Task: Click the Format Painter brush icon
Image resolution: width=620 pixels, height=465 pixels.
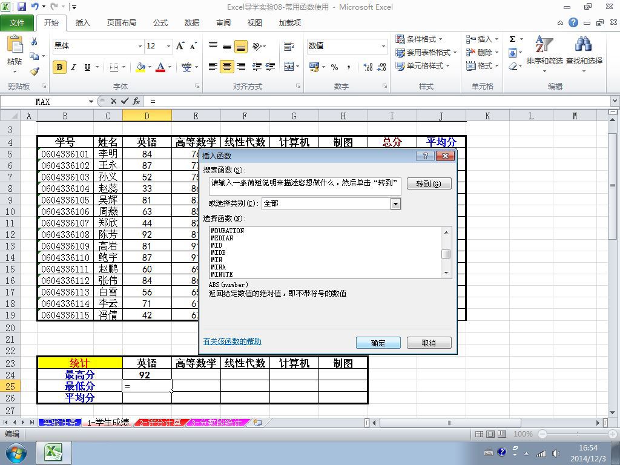Action: tap(35, 71)
